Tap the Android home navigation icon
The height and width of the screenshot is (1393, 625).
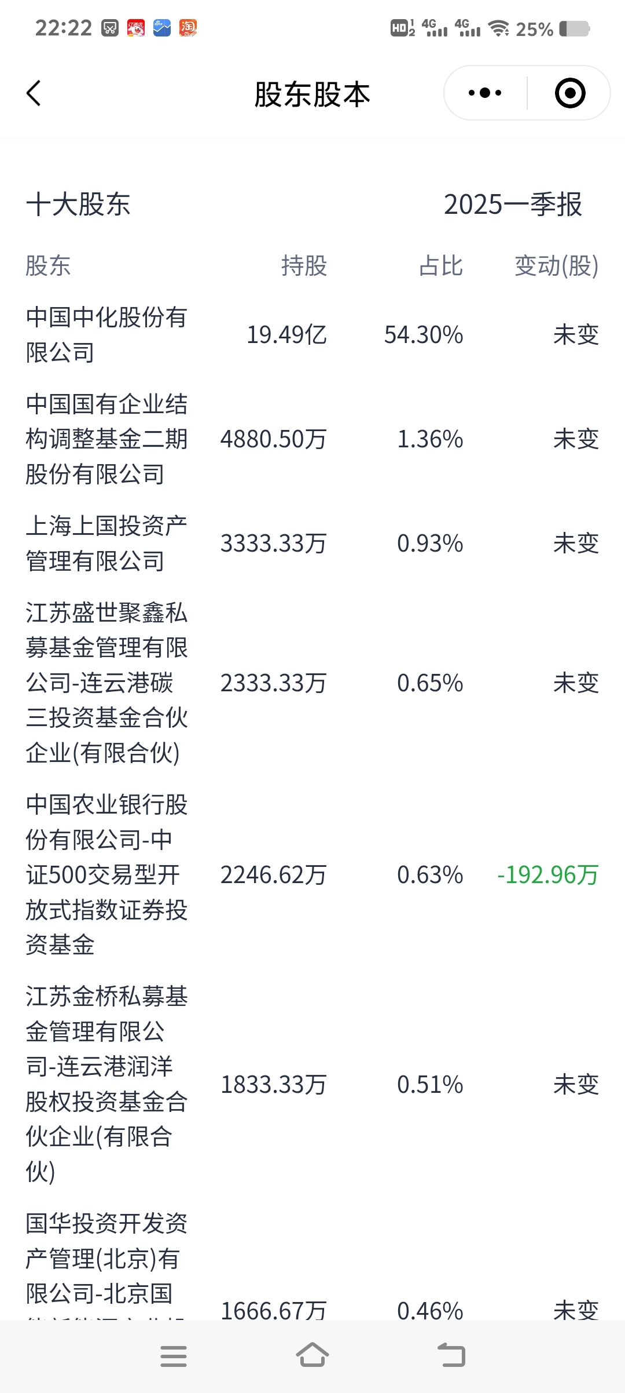312,1355
